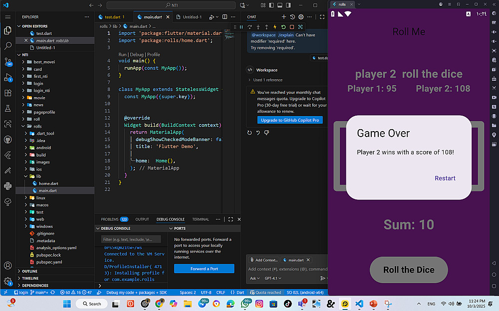Click the Forward a Port button
The image size is (499, 311).
coord(204,269)
